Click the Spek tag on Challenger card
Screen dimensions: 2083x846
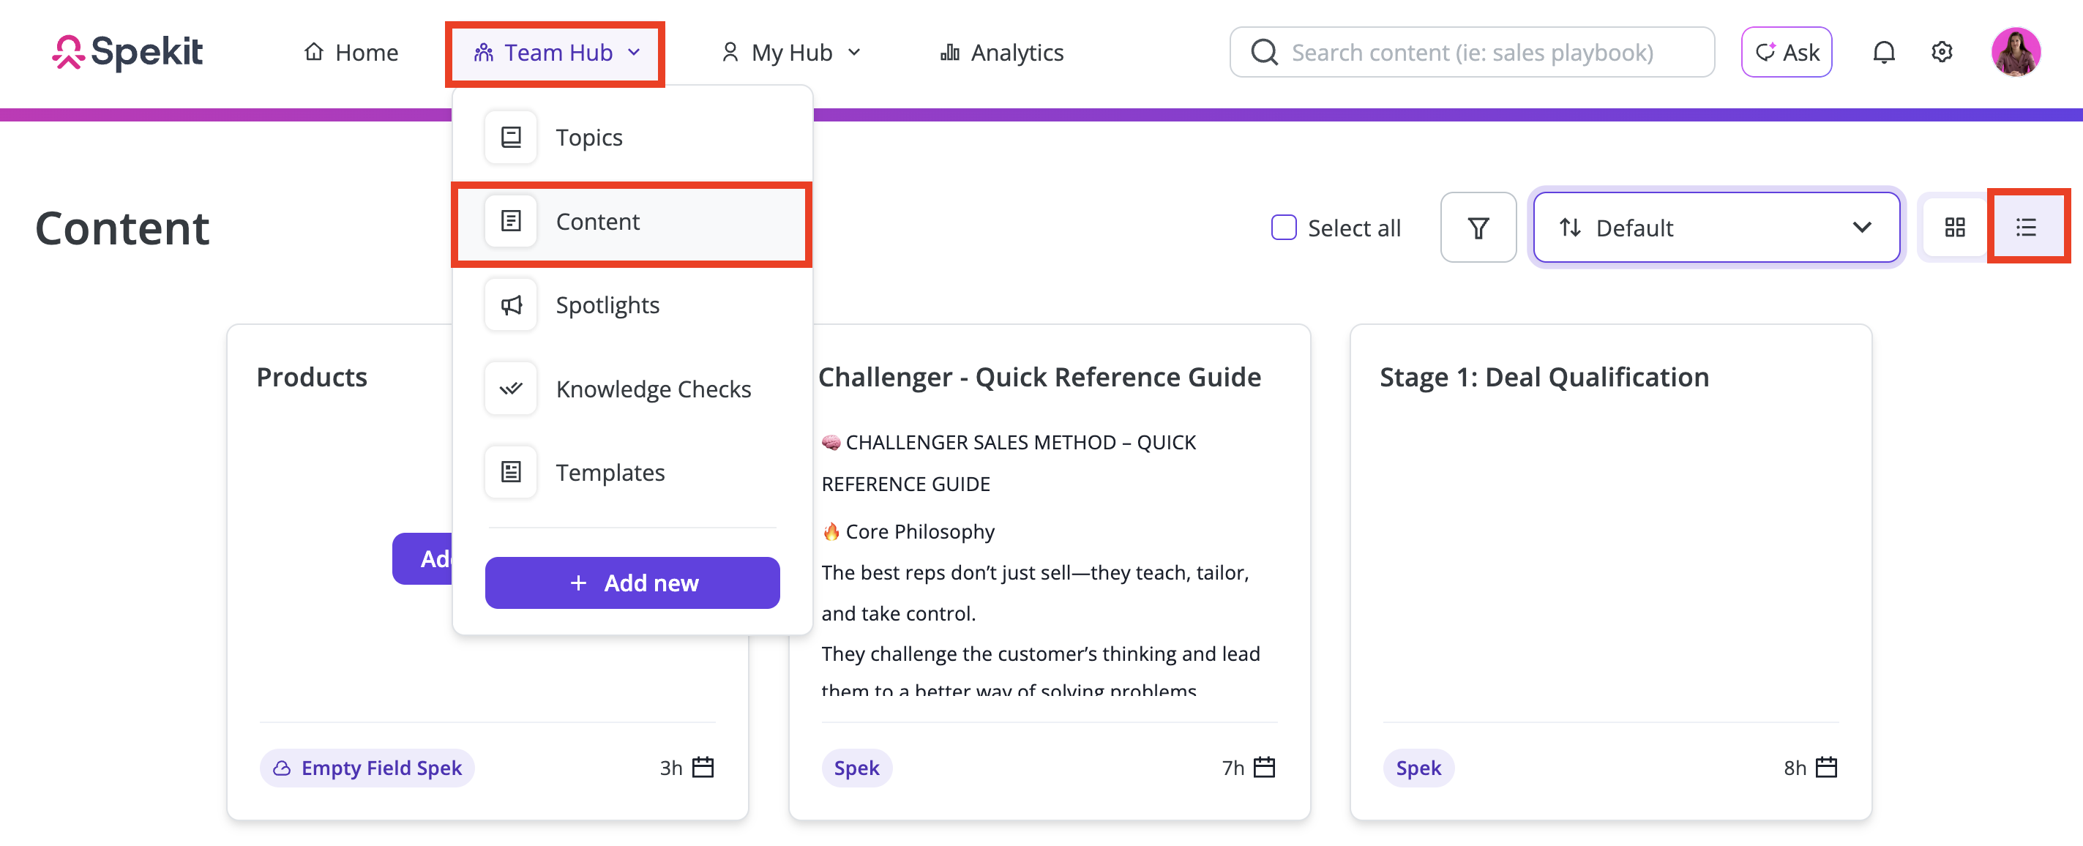click(856, 768)
